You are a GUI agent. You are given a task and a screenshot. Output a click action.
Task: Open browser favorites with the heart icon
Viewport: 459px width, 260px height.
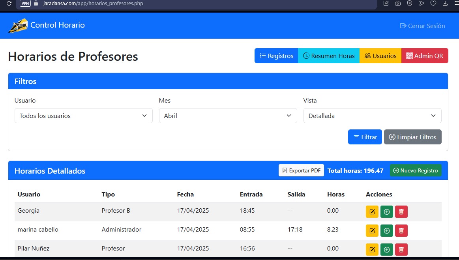tap(433, 3)
